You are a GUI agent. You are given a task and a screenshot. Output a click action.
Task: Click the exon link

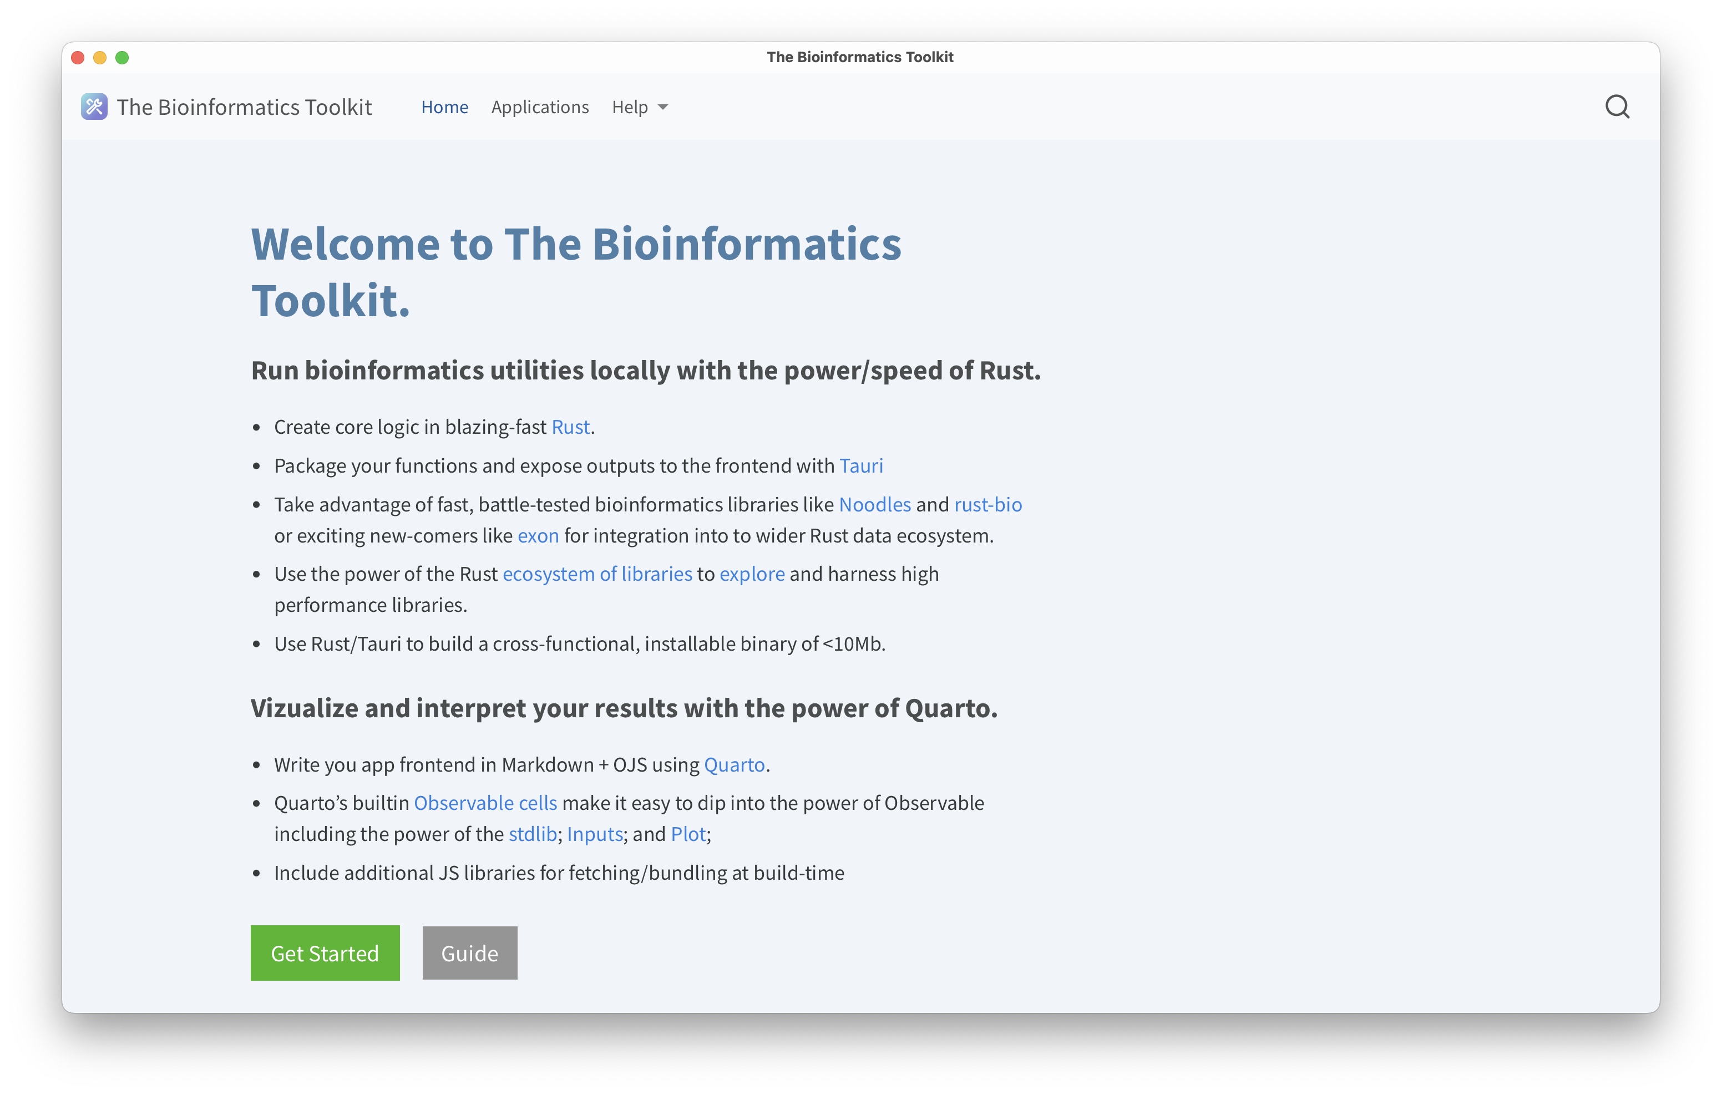coord(538,536)
